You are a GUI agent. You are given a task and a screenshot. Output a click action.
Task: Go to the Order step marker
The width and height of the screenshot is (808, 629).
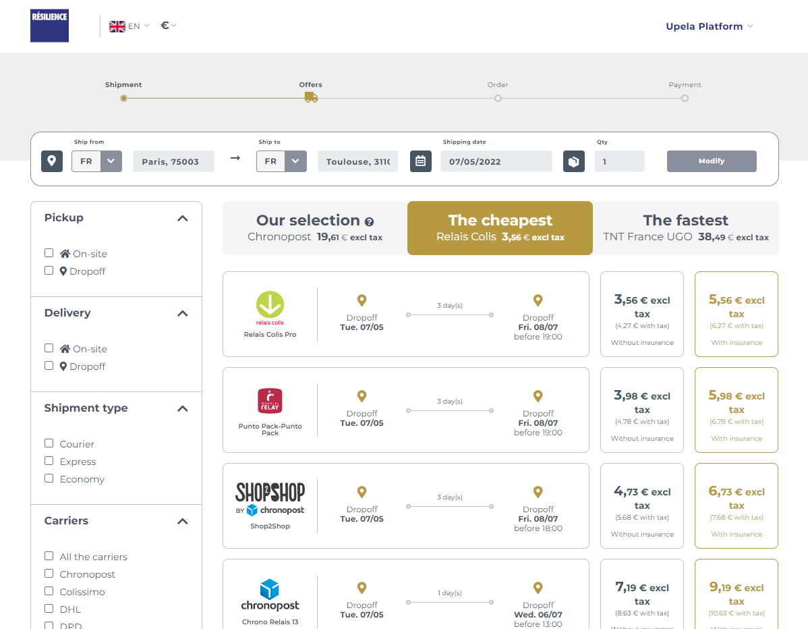click(x=498, y=98)
